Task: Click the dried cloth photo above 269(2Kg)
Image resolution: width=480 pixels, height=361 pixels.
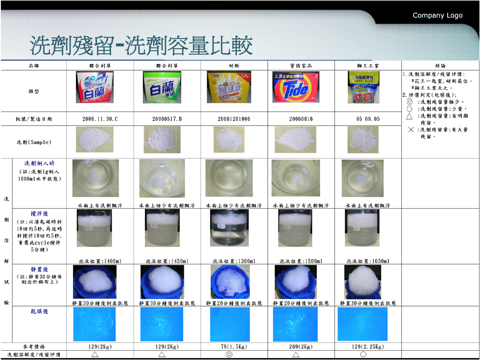Action: click(x=295, y=324)
